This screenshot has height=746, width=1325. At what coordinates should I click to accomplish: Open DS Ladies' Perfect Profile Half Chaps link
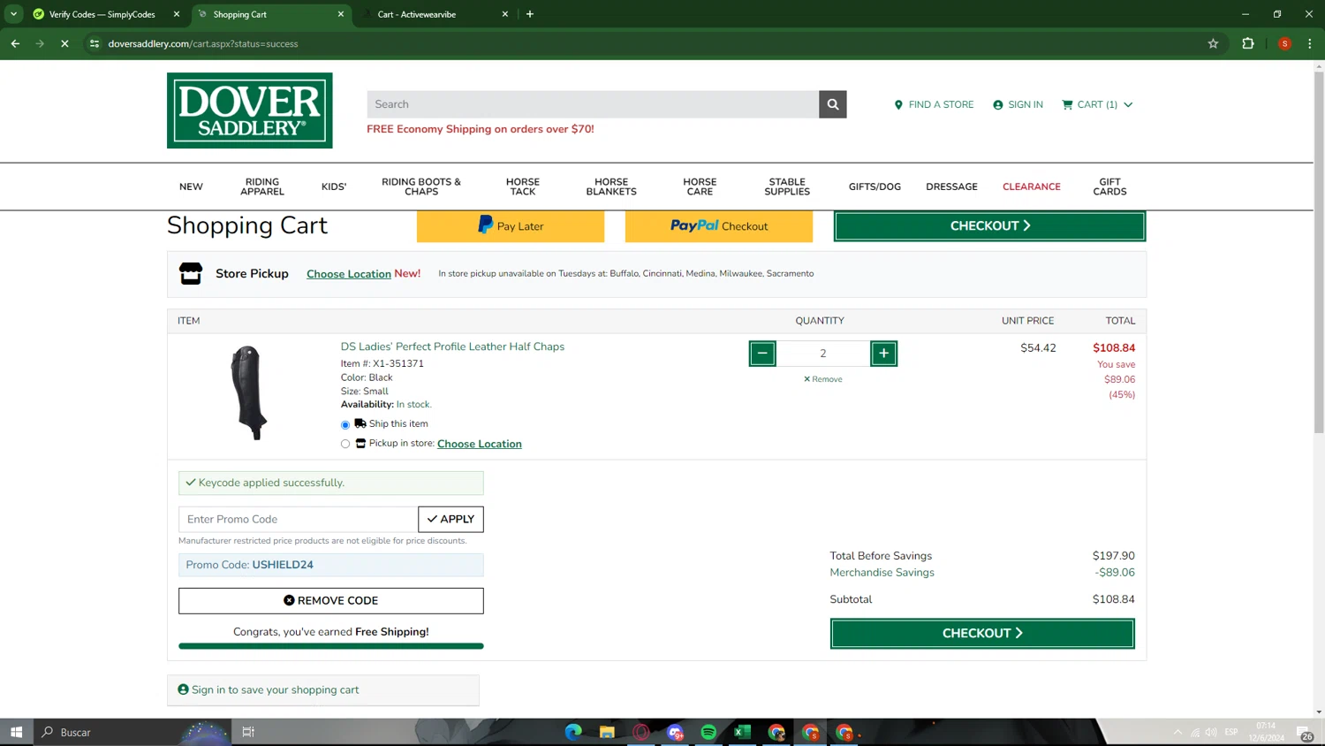452,346
